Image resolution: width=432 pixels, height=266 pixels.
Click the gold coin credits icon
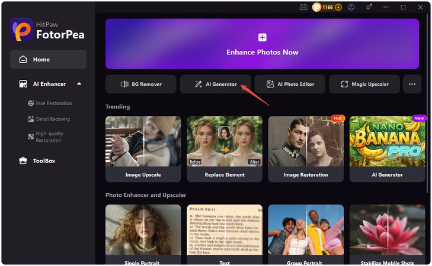click(316, 8)
